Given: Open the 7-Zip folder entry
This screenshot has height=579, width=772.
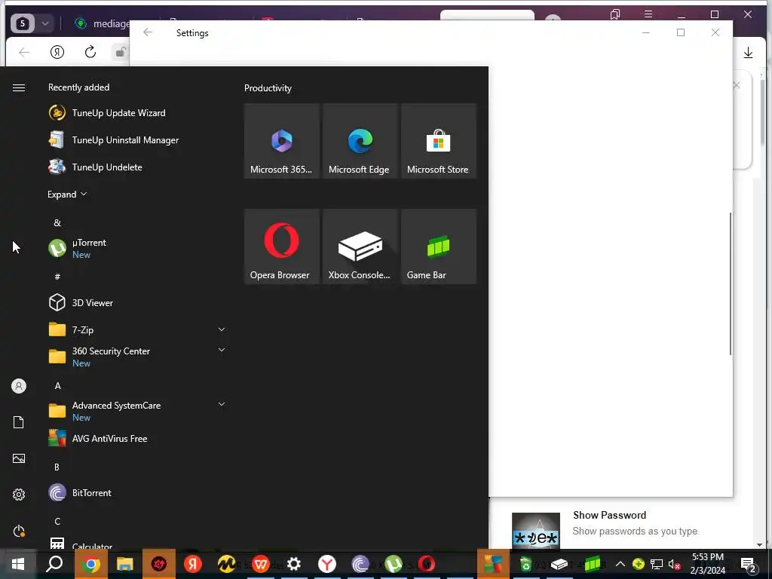Looking at the screenshot, I should tap(83, 330).
